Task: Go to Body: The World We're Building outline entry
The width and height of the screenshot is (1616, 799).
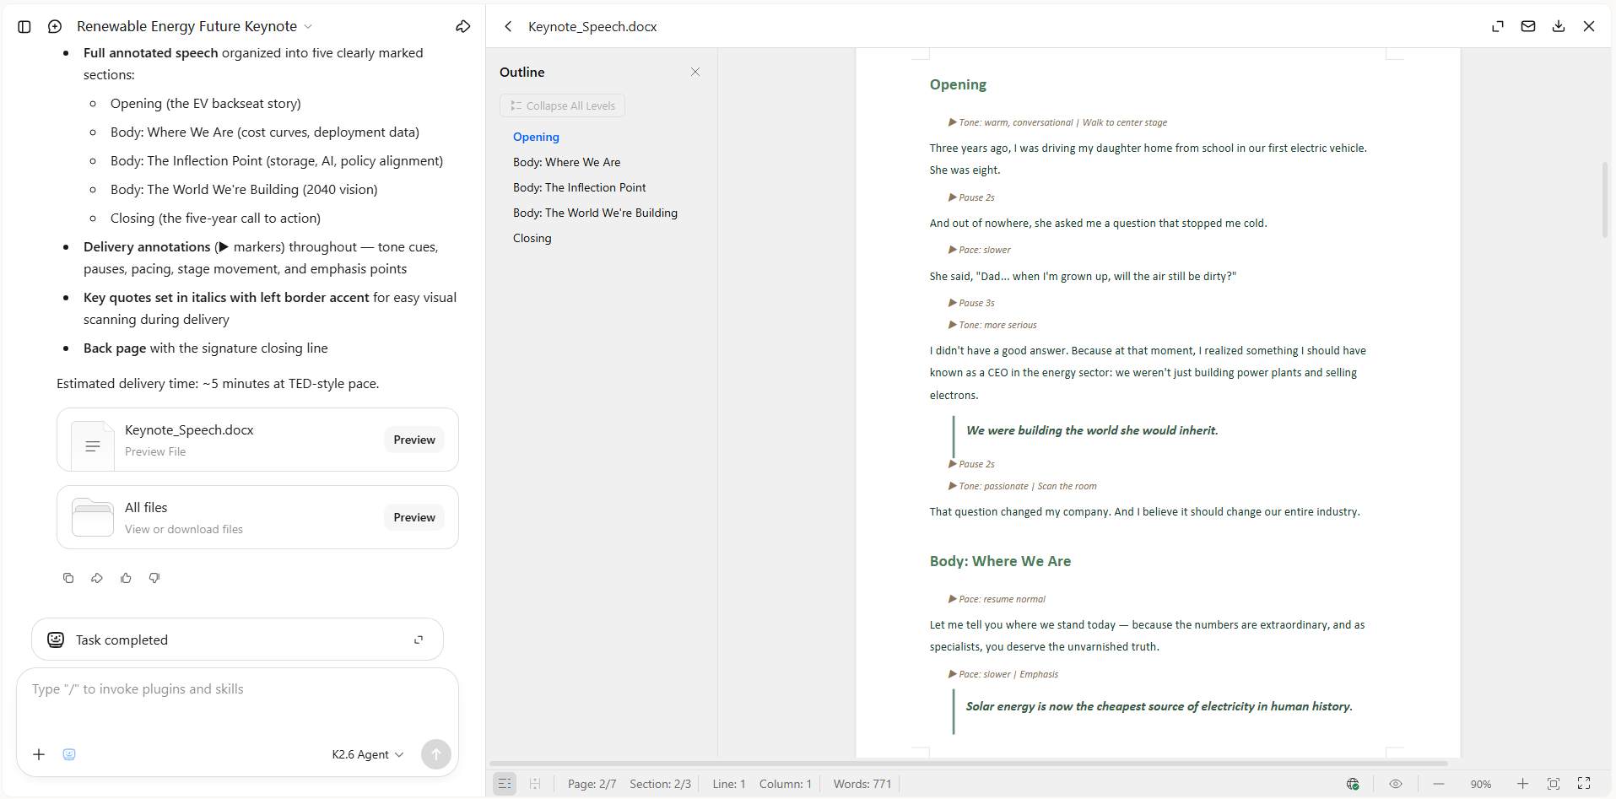Action: pos(595,213)
